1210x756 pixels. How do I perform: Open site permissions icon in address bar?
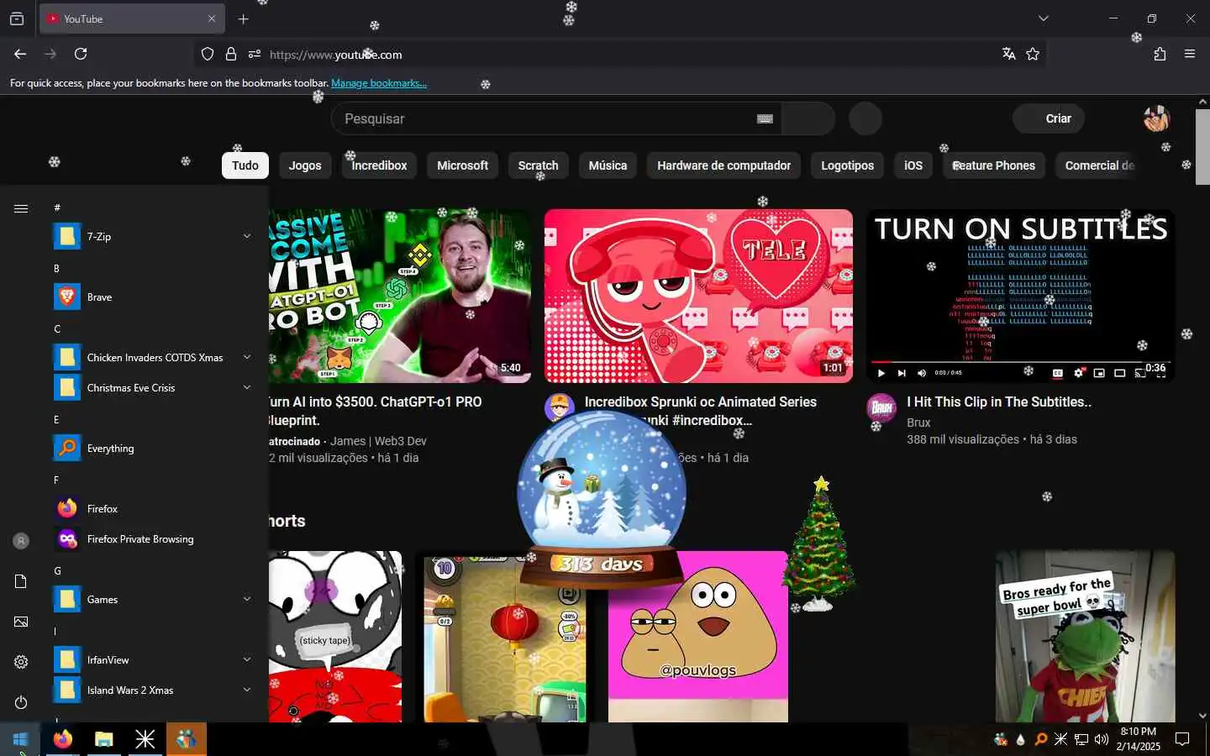[x=255, y=55]
